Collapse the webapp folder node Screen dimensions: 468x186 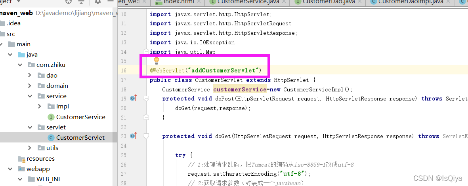pyautogui.click(x=10, y=169)
